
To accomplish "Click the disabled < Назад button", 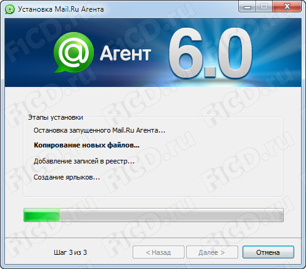I will (159, 252).
